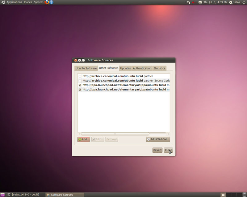Open the Help launcher question-mark icon
Screen dimensions: 247x197
pyautogui.click(x=51, y=2)
